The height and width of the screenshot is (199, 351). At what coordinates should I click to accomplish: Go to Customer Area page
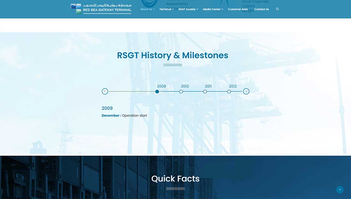click(238, 9)
